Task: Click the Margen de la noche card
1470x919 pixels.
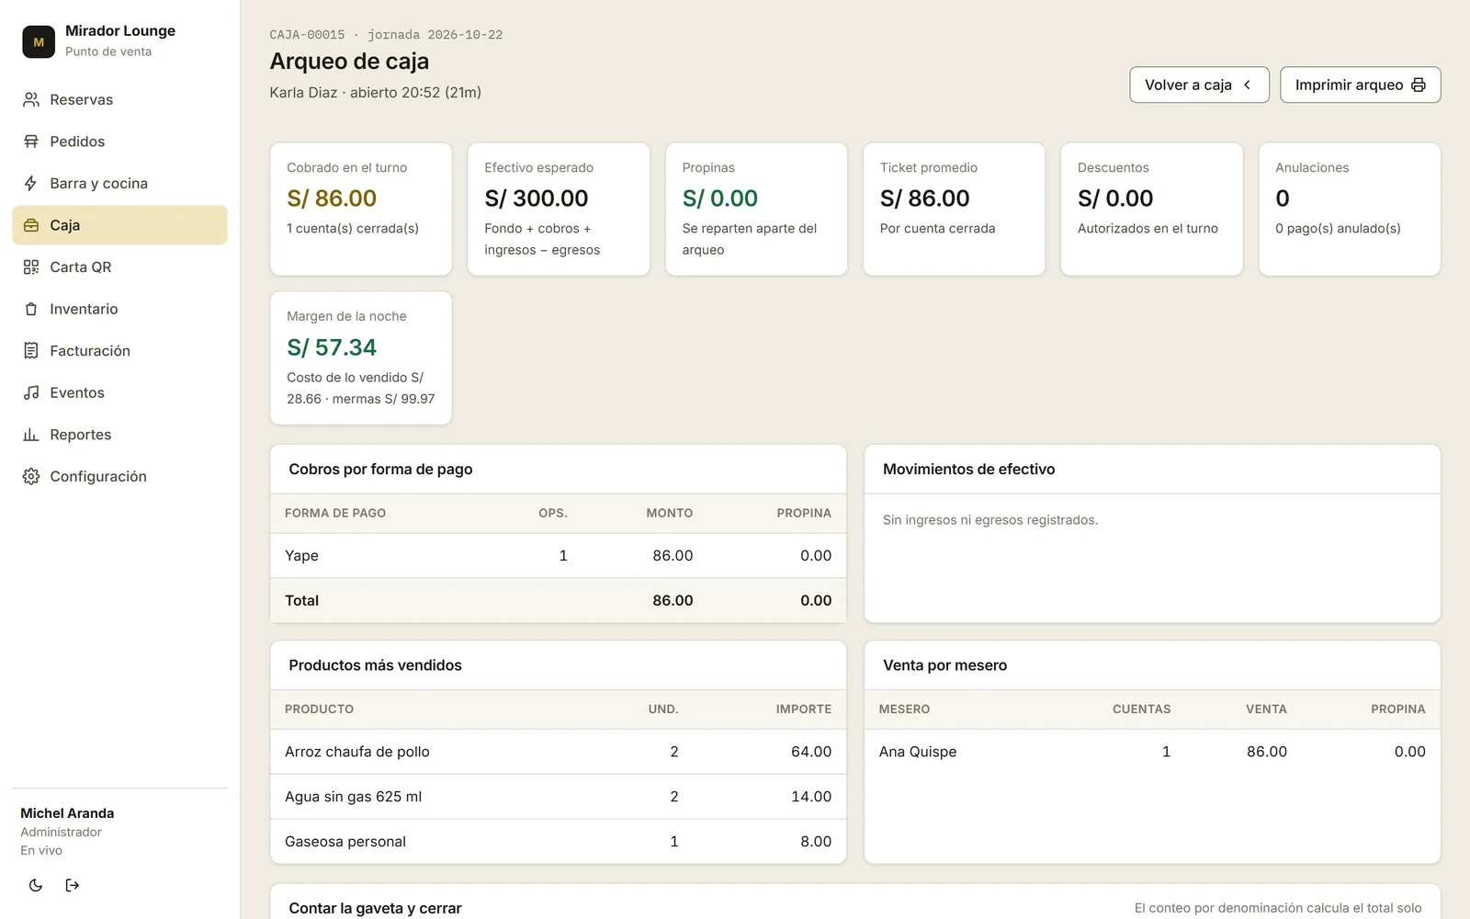Action: point(361,357)
